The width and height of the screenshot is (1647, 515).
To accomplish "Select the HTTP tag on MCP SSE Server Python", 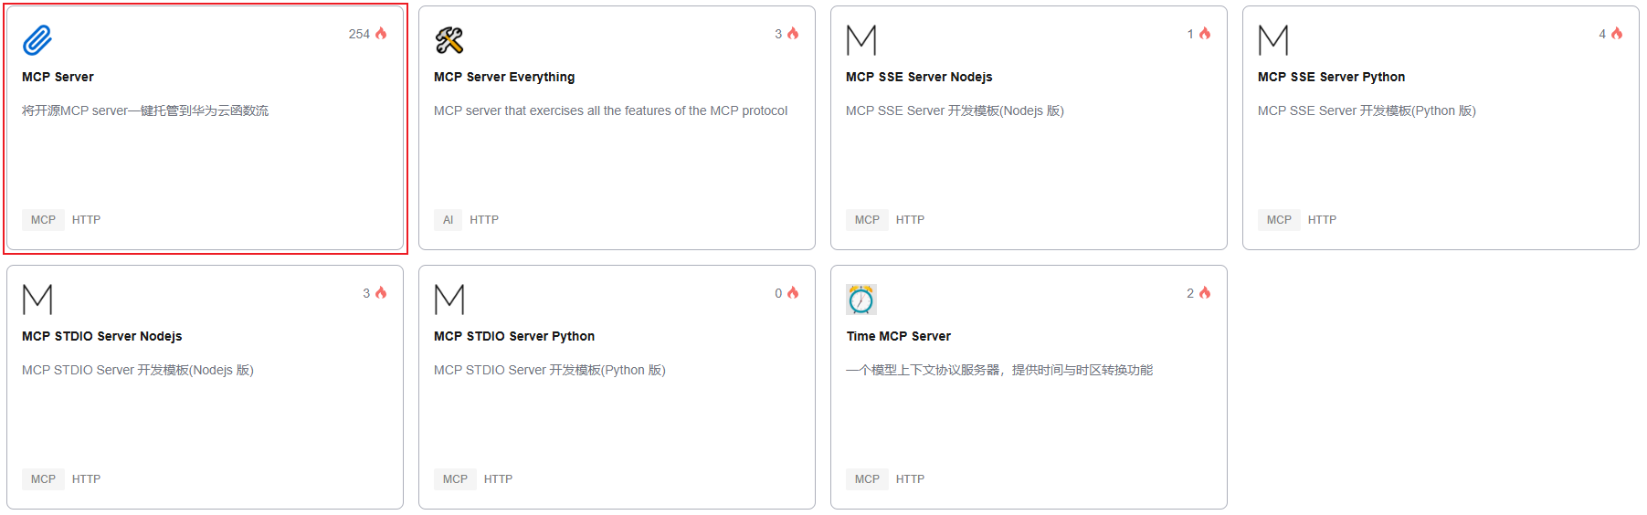I will coord(1322,220).
